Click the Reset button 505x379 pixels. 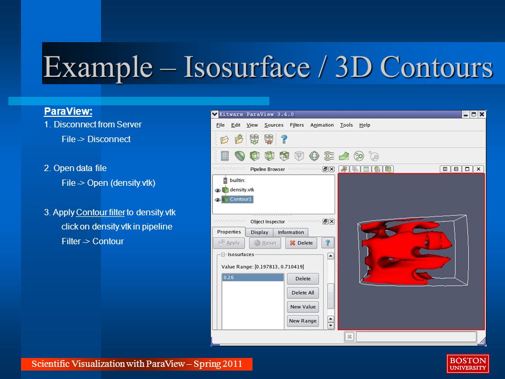tap(265, 243)
